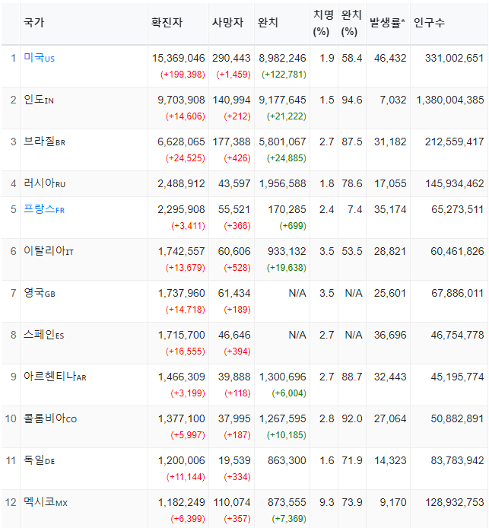
Task: Click Italy deaths value 60,606
Action: pyautogui.click(x=234, y=251)
